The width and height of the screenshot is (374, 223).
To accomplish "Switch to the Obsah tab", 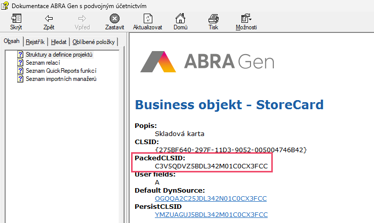I will 12,41.
